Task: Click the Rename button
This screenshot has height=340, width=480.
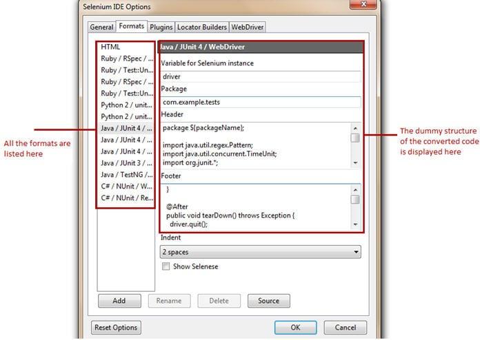Action: 169,301
